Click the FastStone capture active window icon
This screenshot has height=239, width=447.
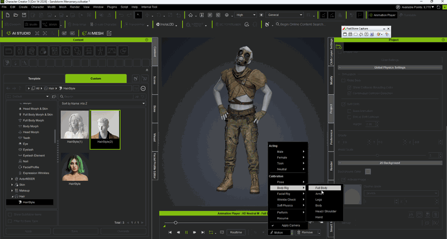tap(345, 34)
